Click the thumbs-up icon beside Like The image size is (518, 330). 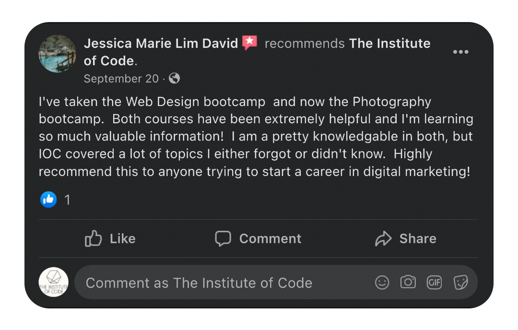94,238
